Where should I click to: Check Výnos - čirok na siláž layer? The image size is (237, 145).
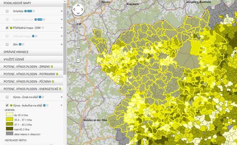pos(7,97)
